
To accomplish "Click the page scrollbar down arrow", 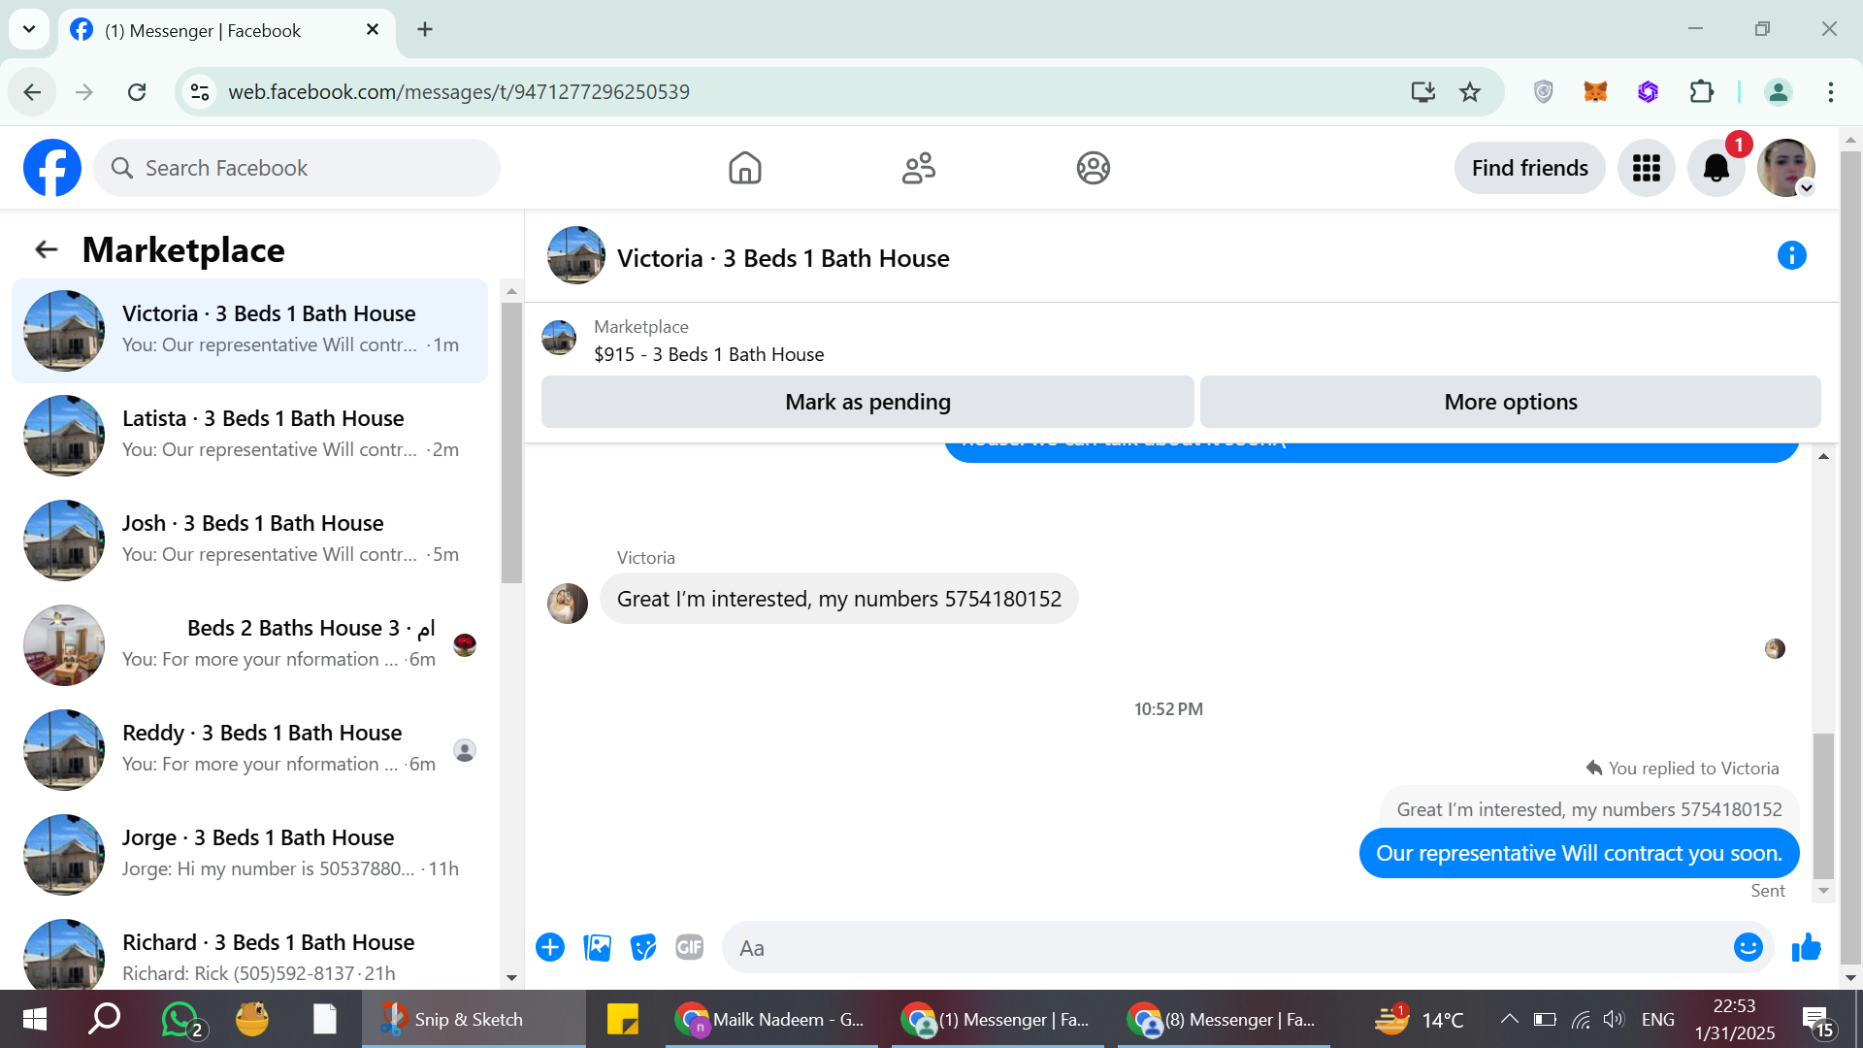I will click(x=1850, y=978).
